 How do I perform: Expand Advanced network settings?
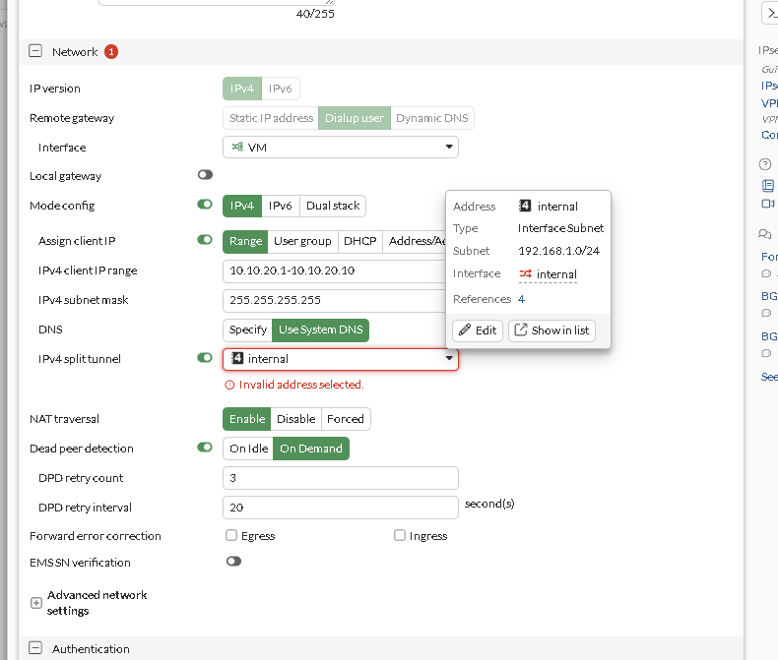click(35, 603)
